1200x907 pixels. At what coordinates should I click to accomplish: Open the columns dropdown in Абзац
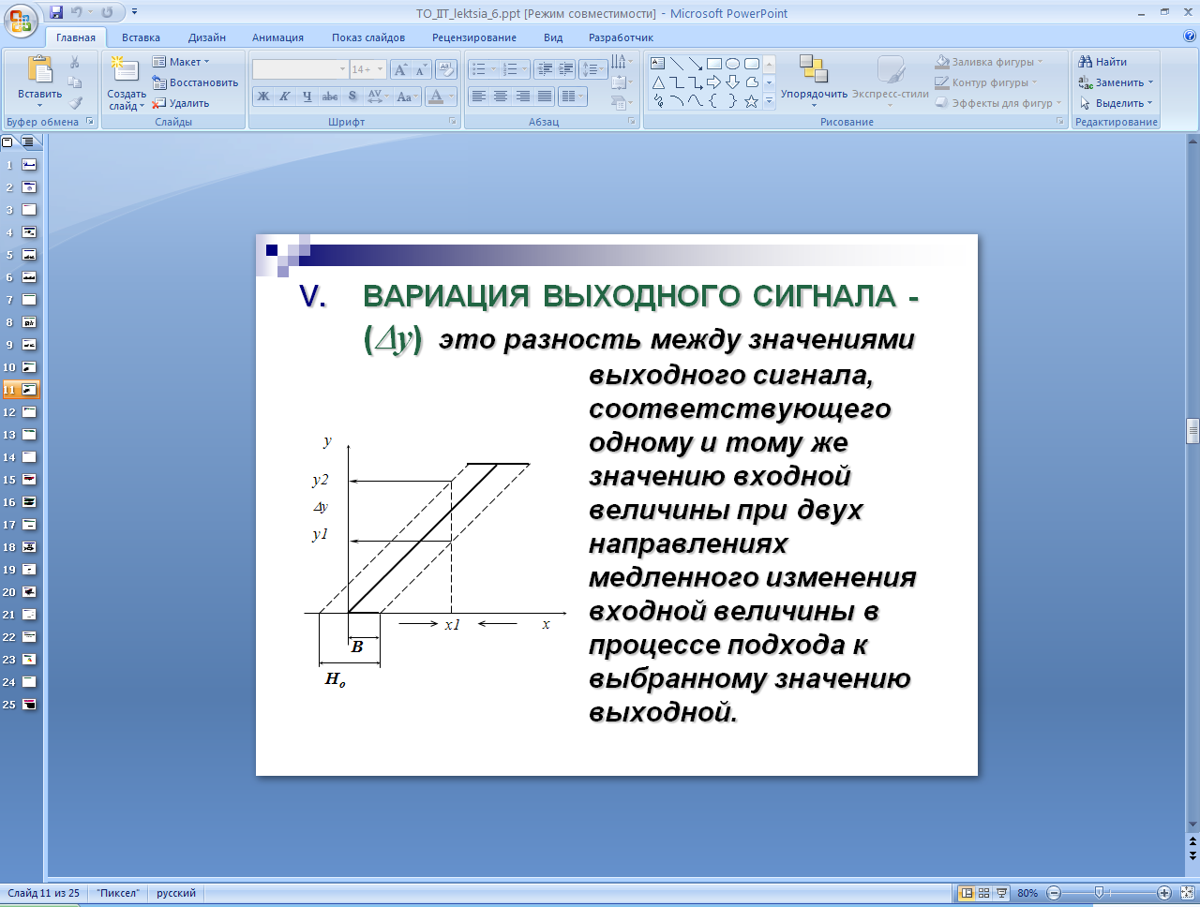point(571,97)
